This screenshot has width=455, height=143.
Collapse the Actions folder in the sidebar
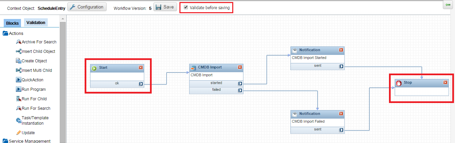[5, 33]
